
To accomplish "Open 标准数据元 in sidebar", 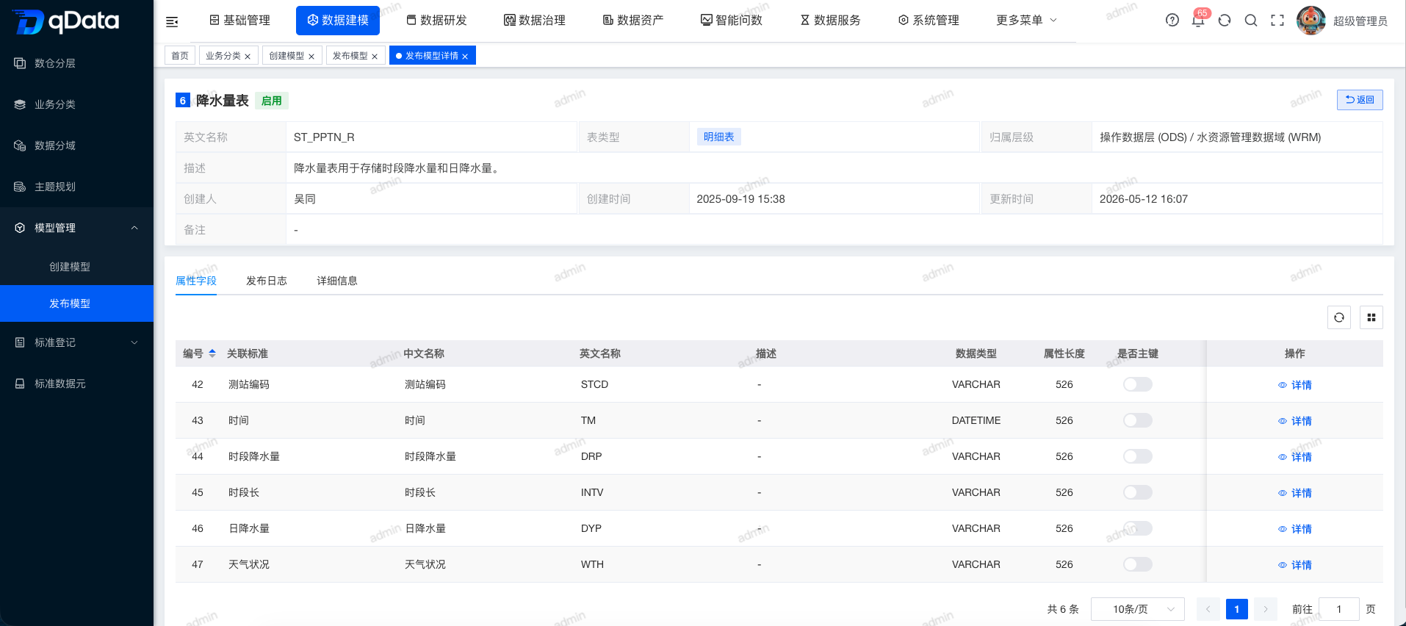I will 76,384.
